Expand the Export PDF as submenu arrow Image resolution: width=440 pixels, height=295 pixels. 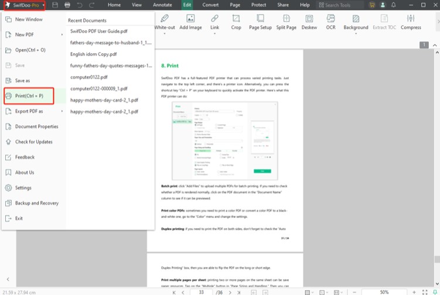62,111
